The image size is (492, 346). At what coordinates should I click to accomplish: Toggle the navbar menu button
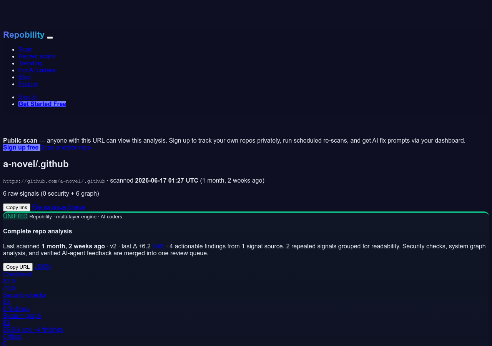click(x=50, y=37)
